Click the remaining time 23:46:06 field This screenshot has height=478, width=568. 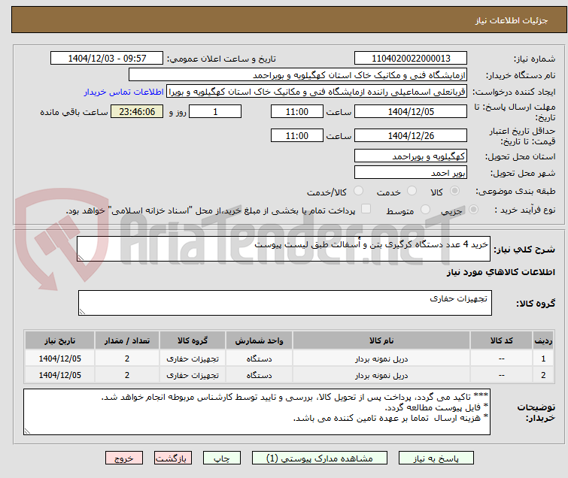coord(137,111)
